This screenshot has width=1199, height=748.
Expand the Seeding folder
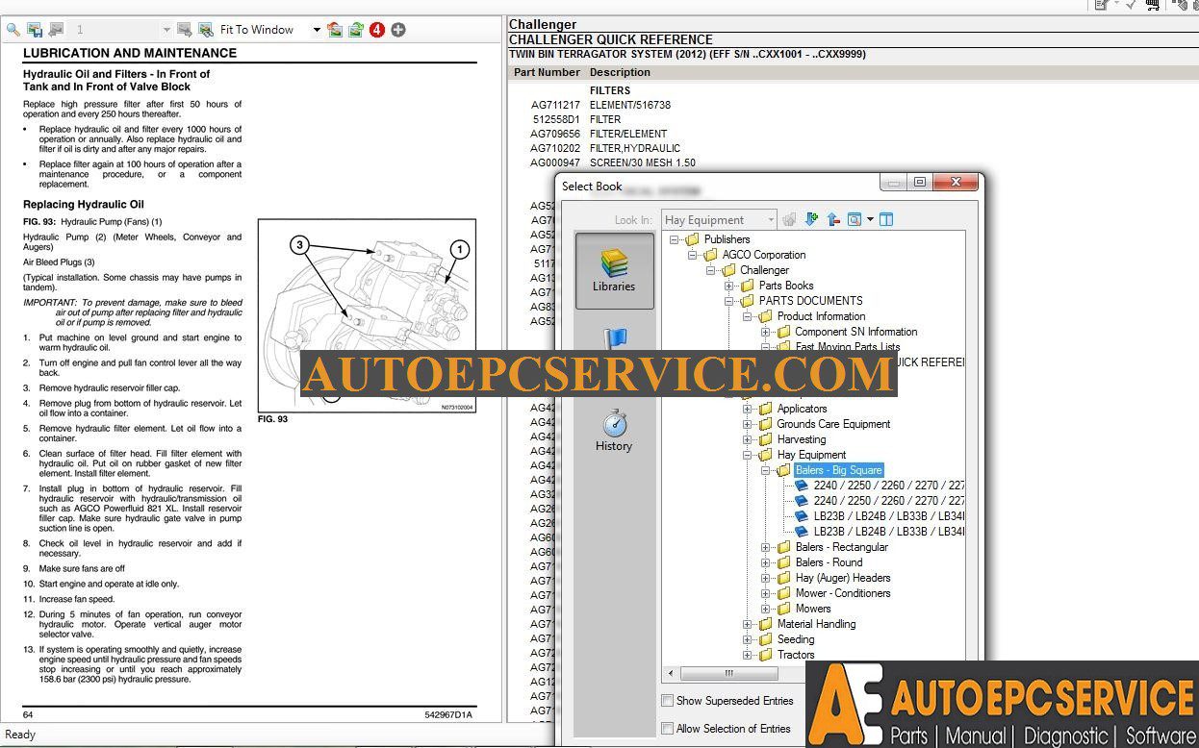point(749,639)
